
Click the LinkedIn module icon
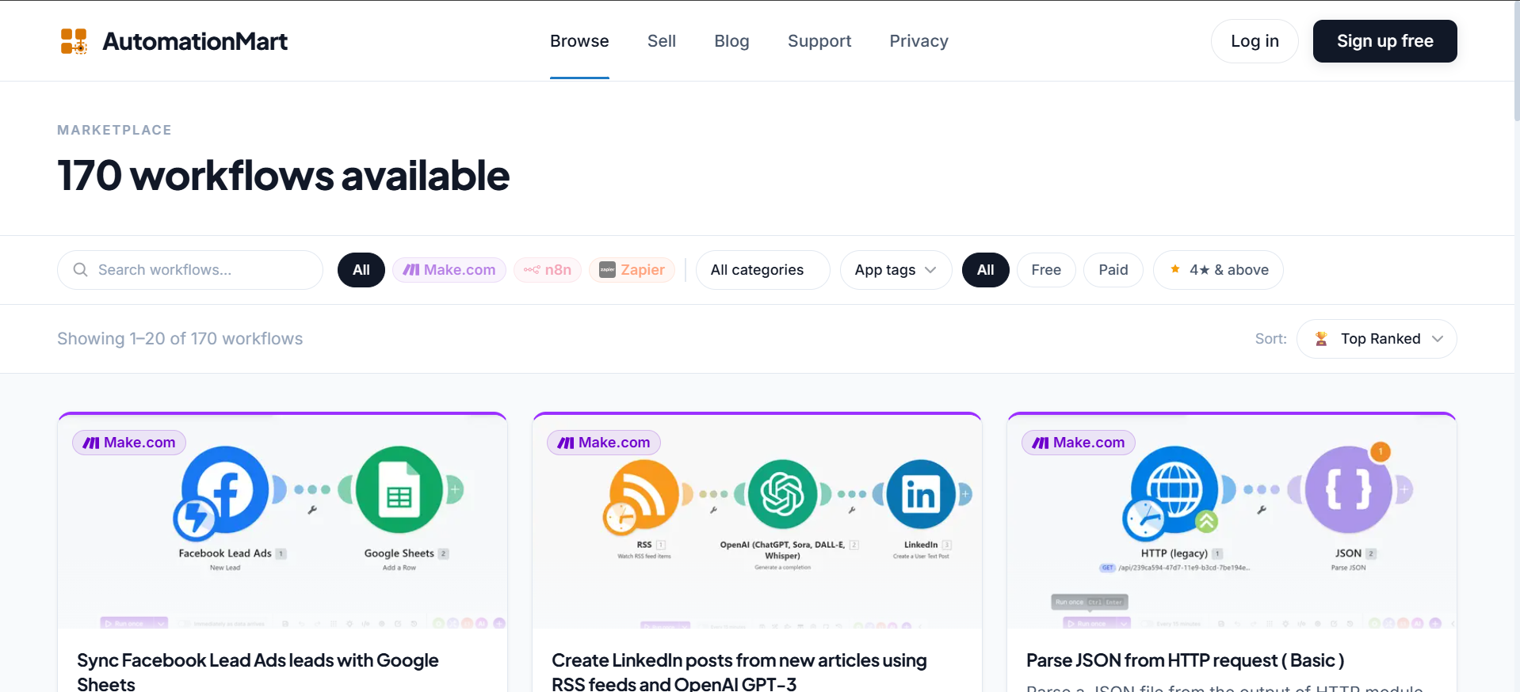coord(921,495)
